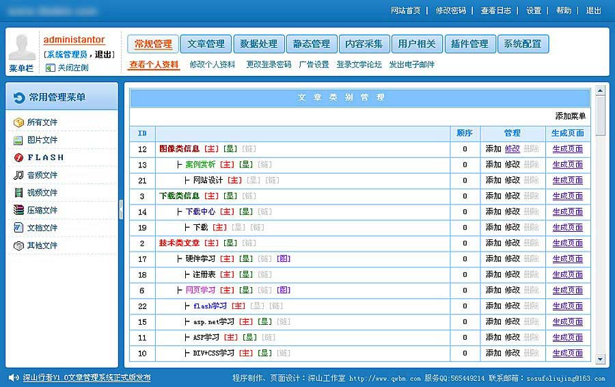The height and width of the screenshot is (387, 615).
Task: Click 生成页面 link for 下载中心 row
Action: click(567, 212)
